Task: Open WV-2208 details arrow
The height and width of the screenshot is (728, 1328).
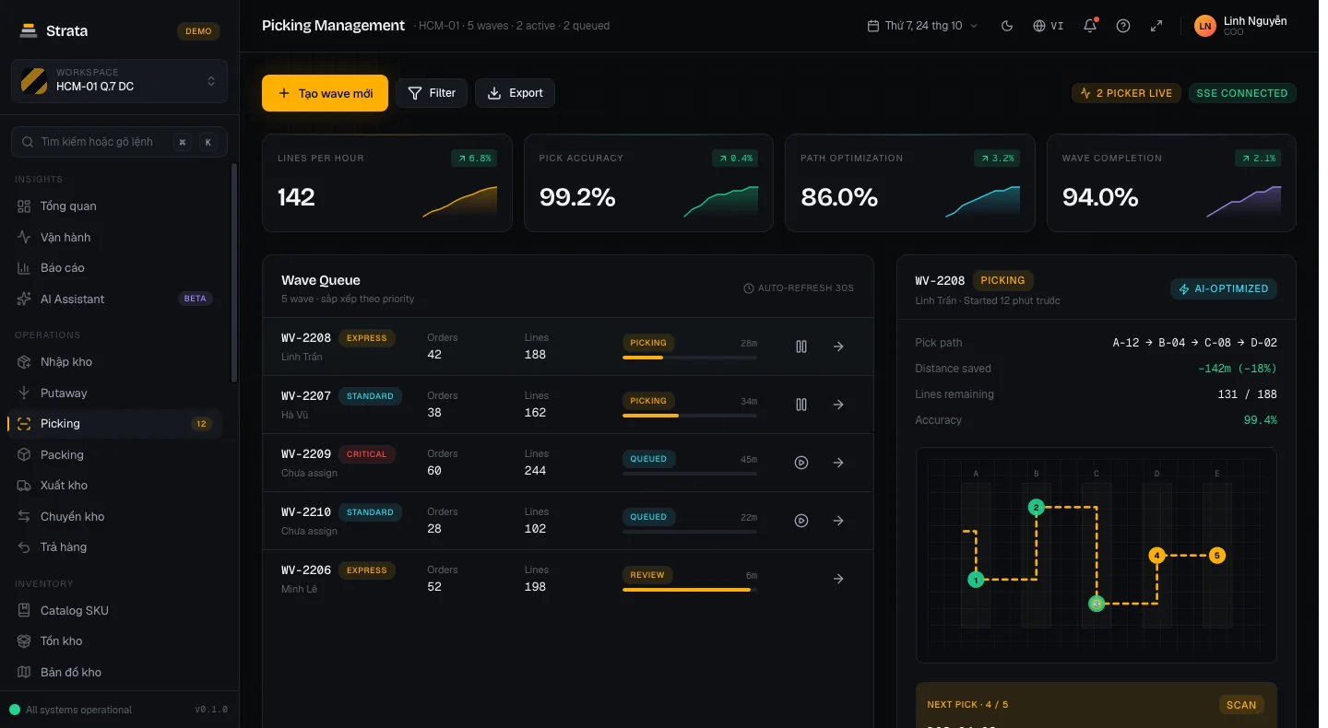Action: pos(838,346)
